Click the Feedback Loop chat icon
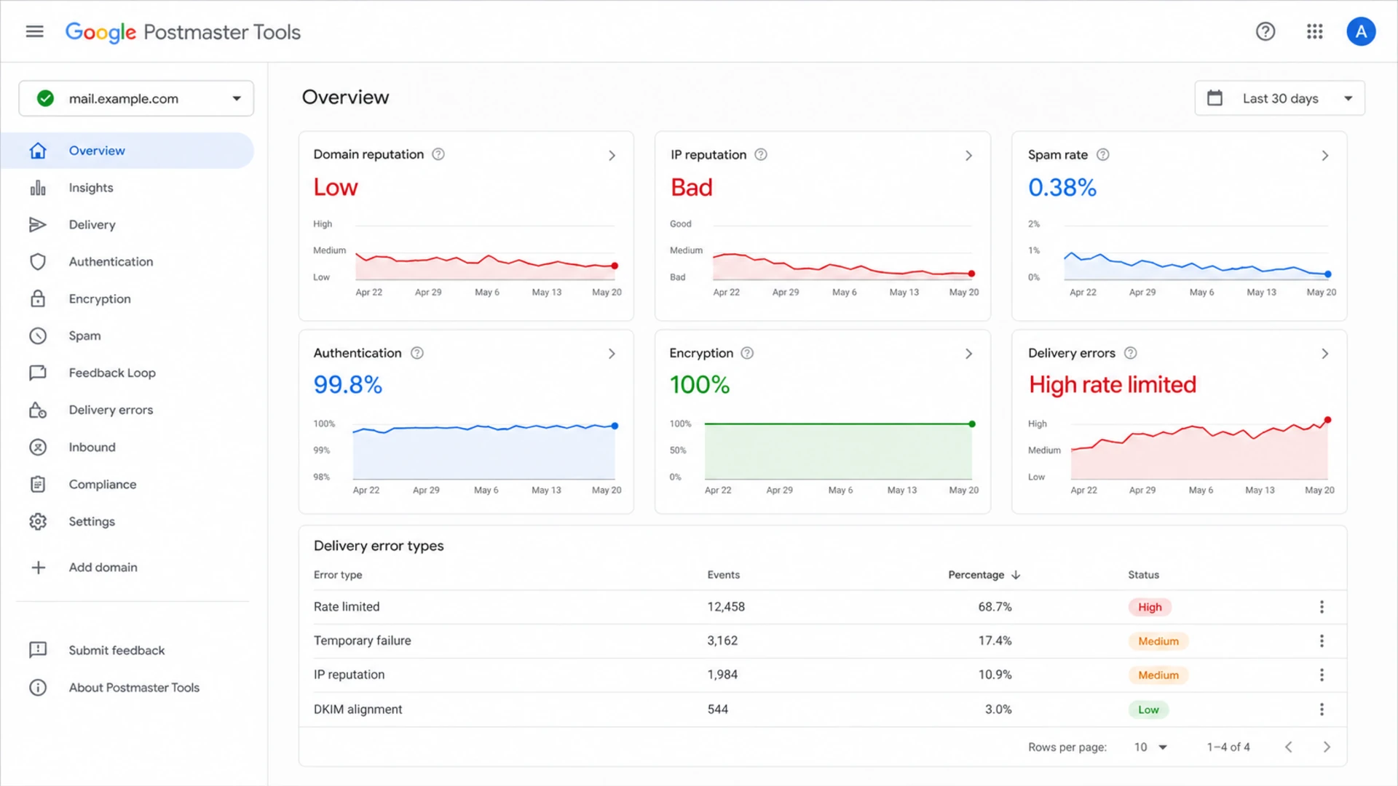This screenshot has width=1398, height=786. pyautogui.click(x=38, y=373)
